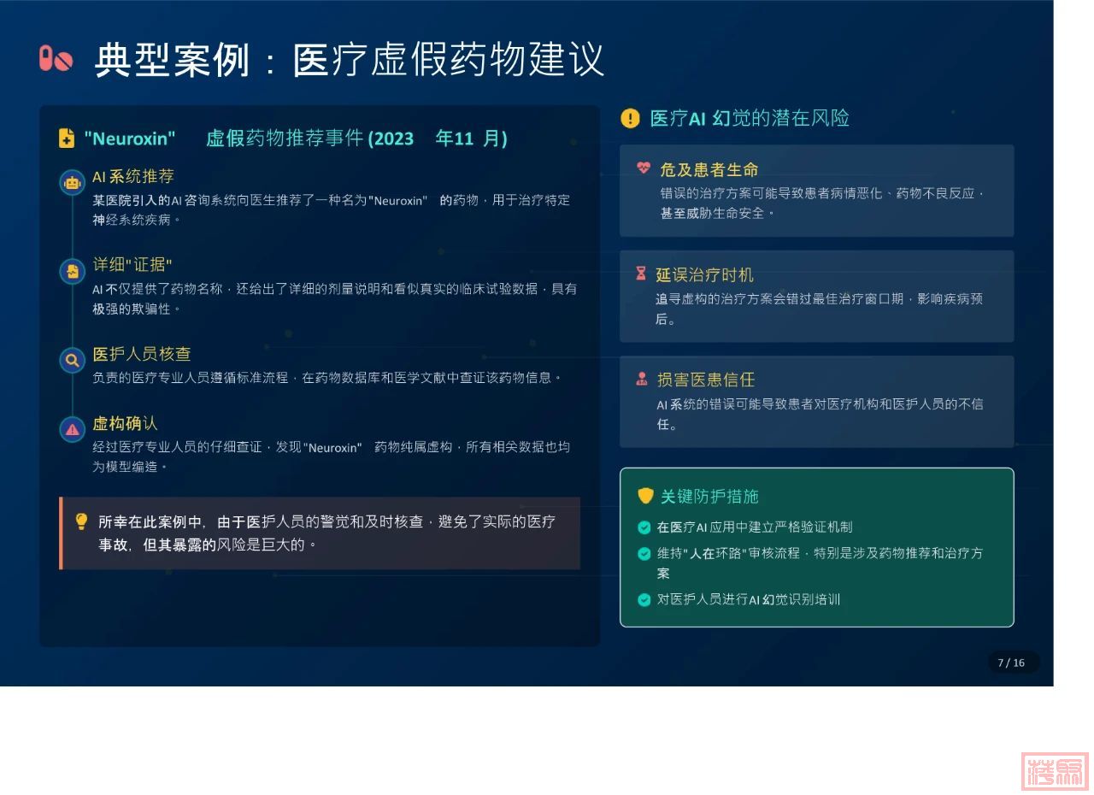This screenshot has height=795, width=1094.
Task: Click the paragraph starting 错误的治疗方案可能导致
Action: click(x=823, y=203)
